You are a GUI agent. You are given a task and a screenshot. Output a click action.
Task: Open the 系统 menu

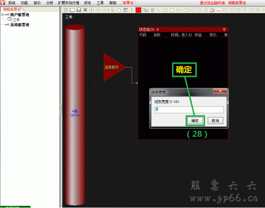pos(11,3)
